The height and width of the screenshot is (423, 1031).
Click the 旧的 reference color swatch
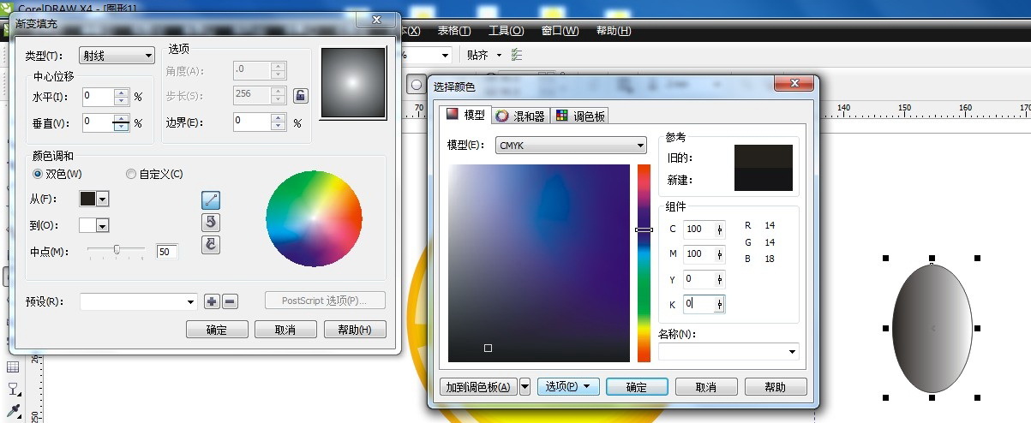[x=764, y=156]
